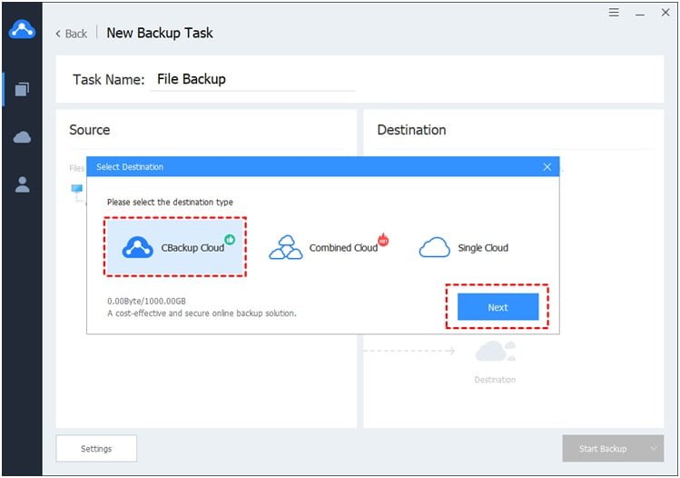This screenshot has height=478, width=680.
Task: Select Combined Cloud destination type
Action: tap(330, 247)
